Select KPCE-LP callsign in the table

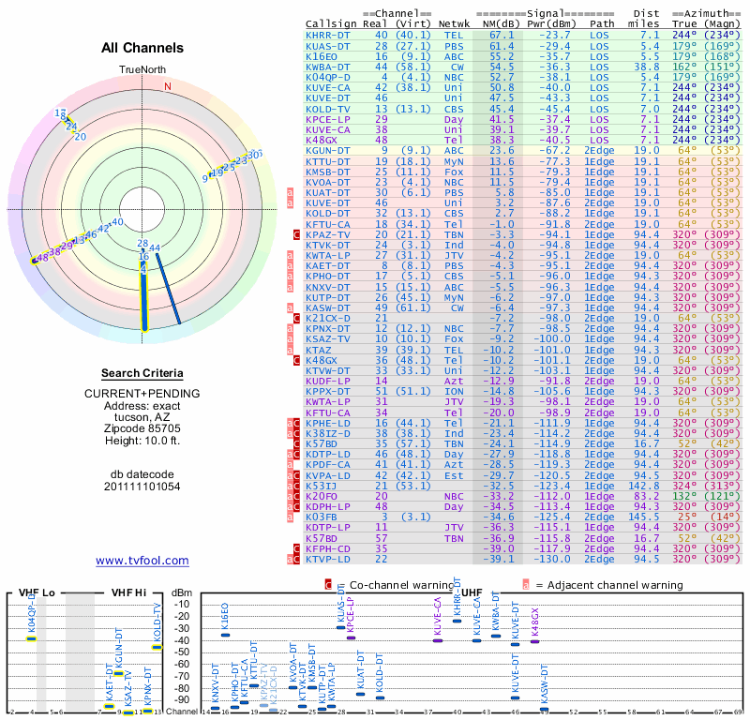[327, 120]
